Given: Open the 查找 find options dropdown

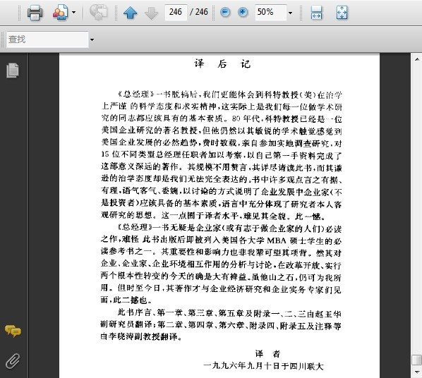Looking at the screenshot, I should coord(92,39).
